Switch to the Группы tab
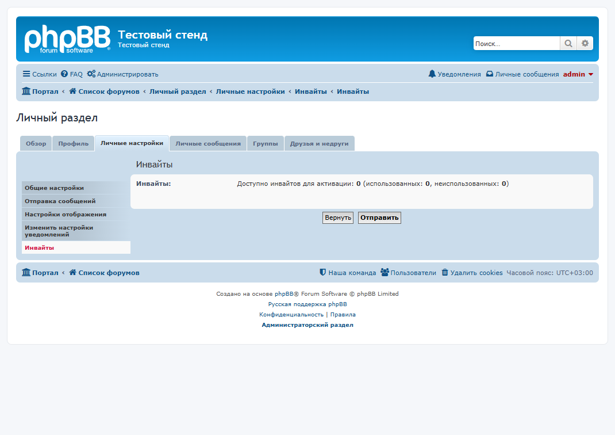The height and width of the screenshot is (435, 615). tap(266, 144)
